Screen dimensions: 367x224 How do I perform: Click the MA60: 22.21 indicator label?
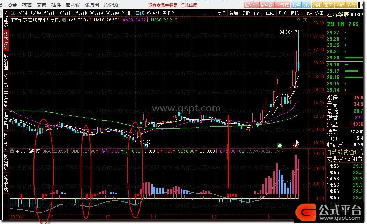tap(164, 20)
